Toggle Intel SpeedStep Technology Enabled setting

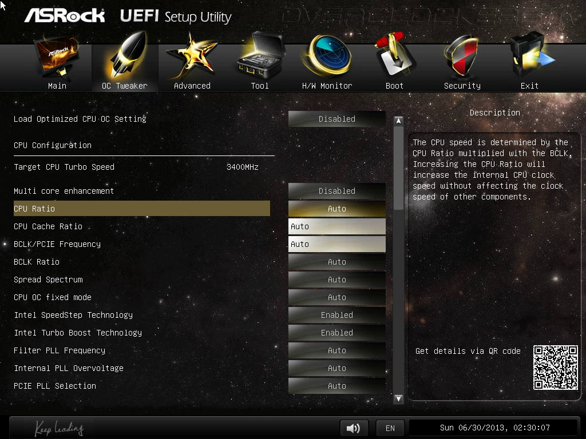[336, 315]
